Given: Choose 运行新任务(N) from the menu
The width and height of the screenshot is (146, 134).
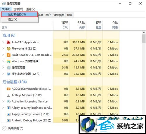Looking at the screenshot, I should tap(19, 14).
